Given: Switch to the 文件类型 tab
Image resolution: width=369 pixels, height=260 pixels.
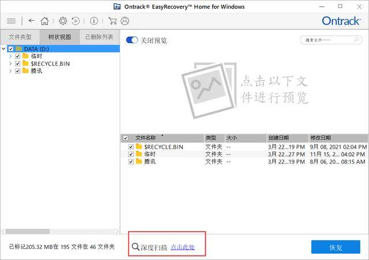Looking at the screenshot, I should click(20, 37).
